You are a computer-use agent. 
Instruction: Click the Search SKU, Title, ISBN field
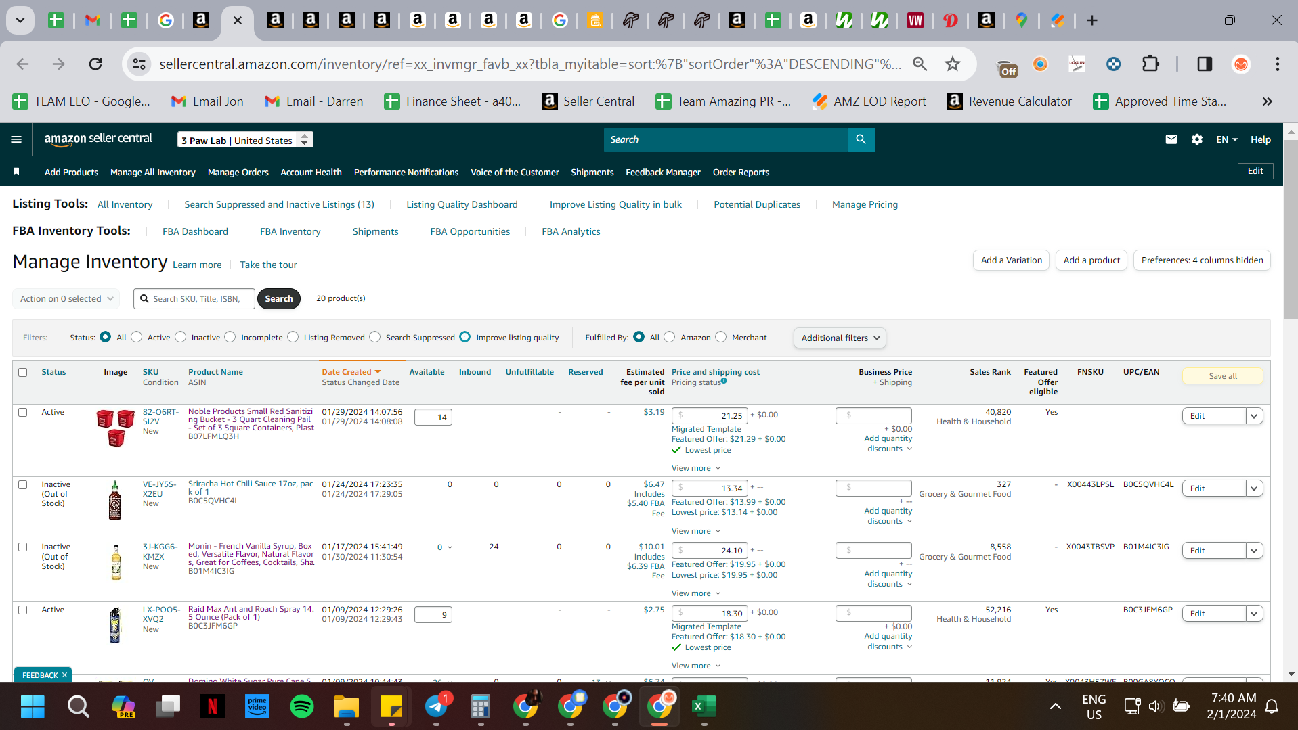click(195, 298)
